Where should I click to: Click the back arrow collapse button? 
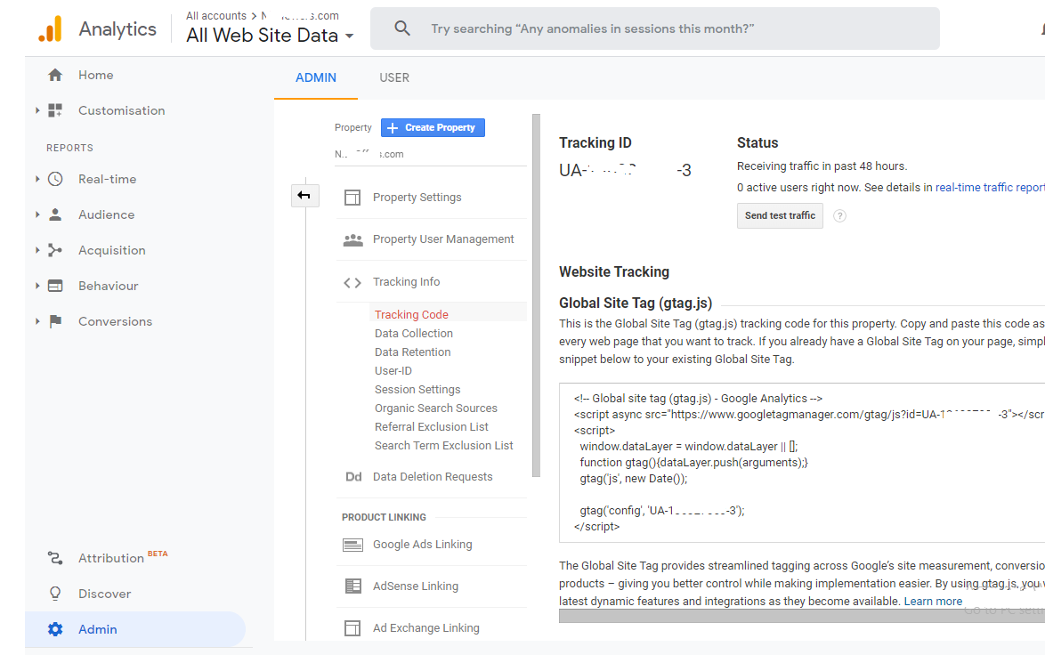pyautogui.click(x=304, y=196)
